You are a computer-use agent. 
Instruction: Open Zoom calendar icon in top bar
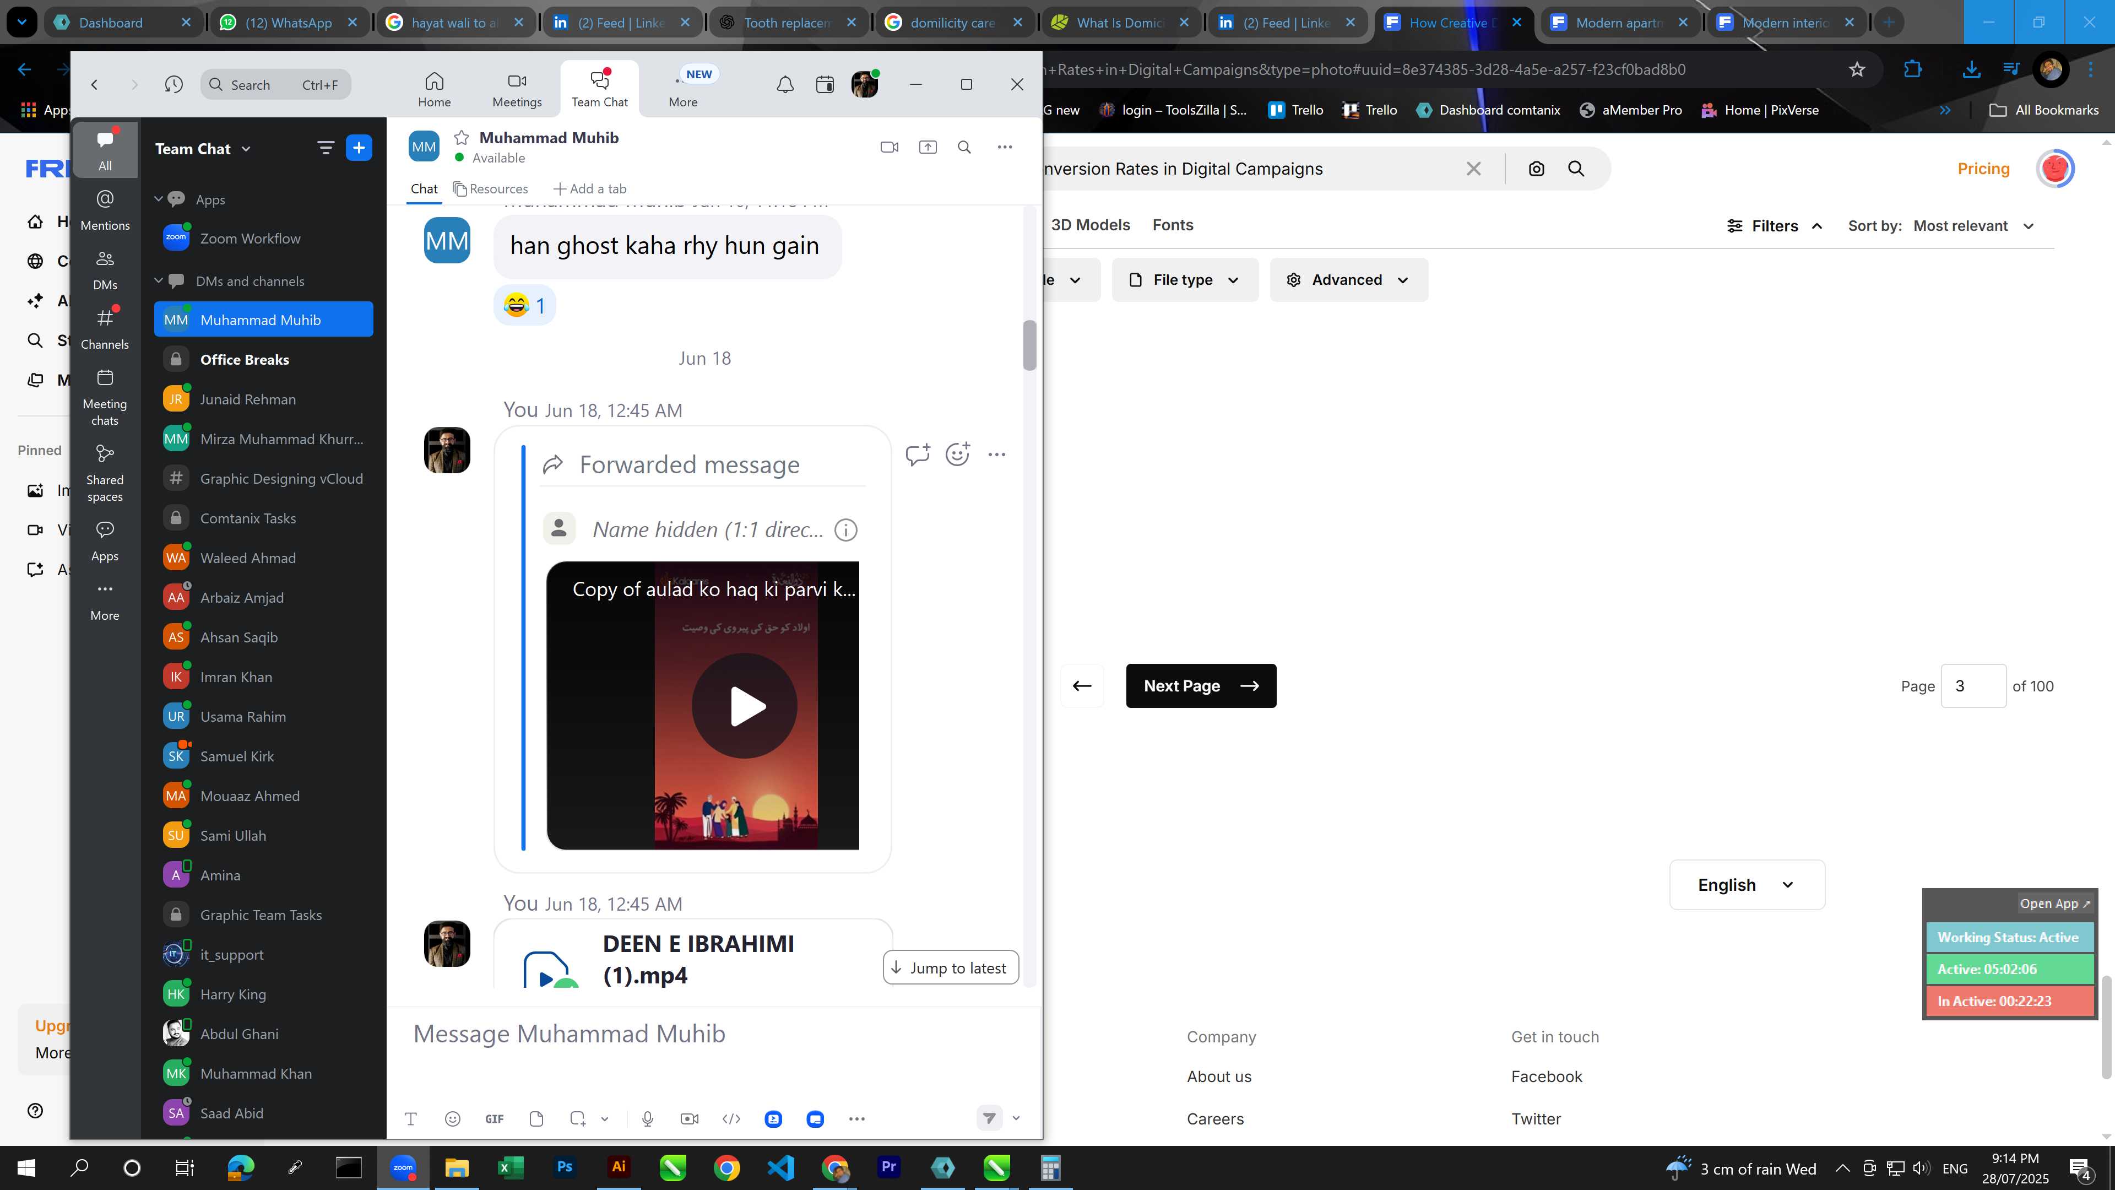click(x=825, y=84)
